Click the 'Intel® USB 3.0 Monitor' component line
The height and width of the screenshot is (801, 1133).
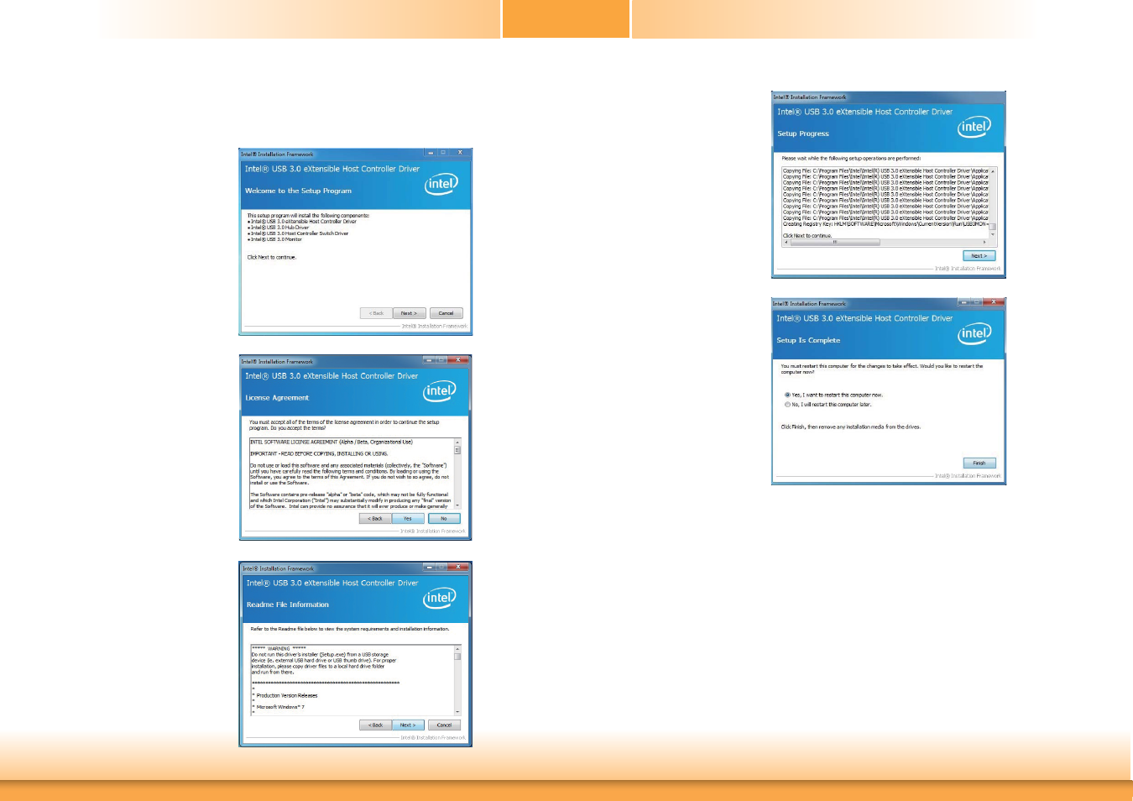276,239
